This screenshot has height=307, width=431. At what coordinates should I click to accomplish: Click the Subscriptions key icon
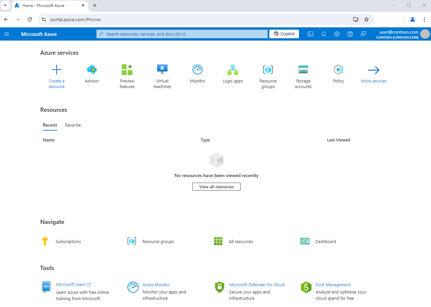click(x=45, y=241)
